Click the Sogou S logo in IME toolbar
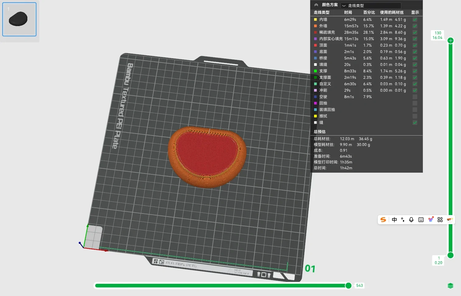 tap(383, 220)
